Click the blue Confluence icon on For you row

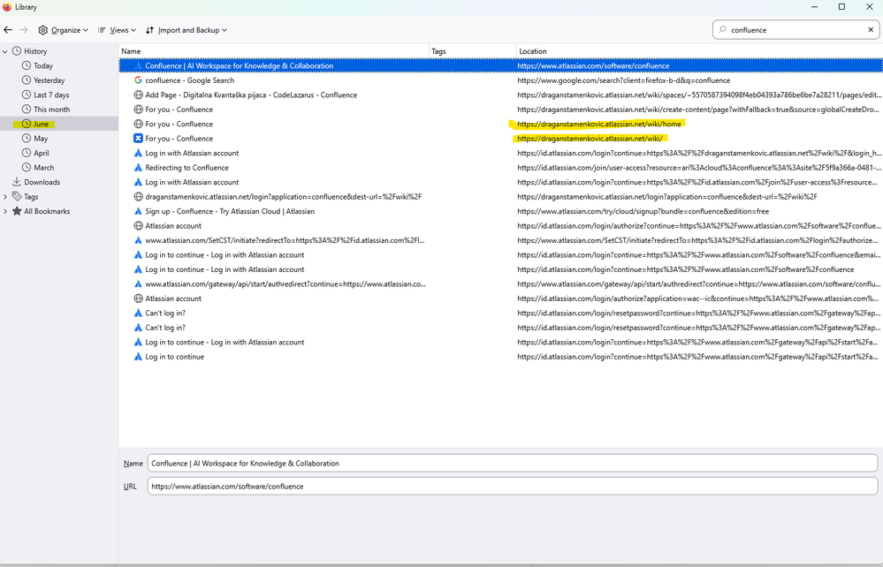pyautogui.click(x=138, y=139)
